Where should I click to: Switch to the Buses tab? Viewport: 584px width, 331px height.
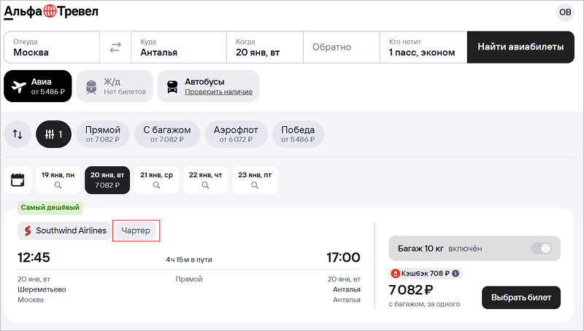click(208, 86)
